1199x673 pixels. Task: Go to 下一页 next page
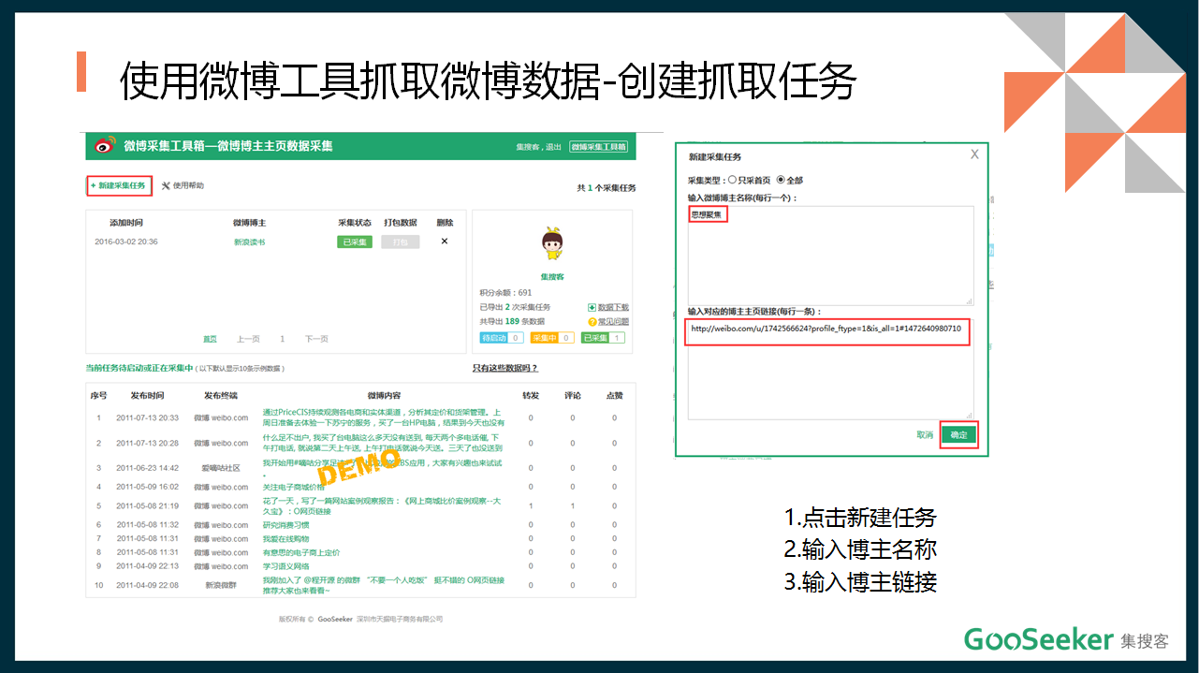pos(316,339)
